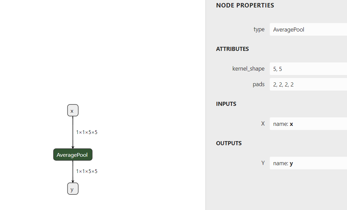Select the type value showing AveragePool

point(306,30)
